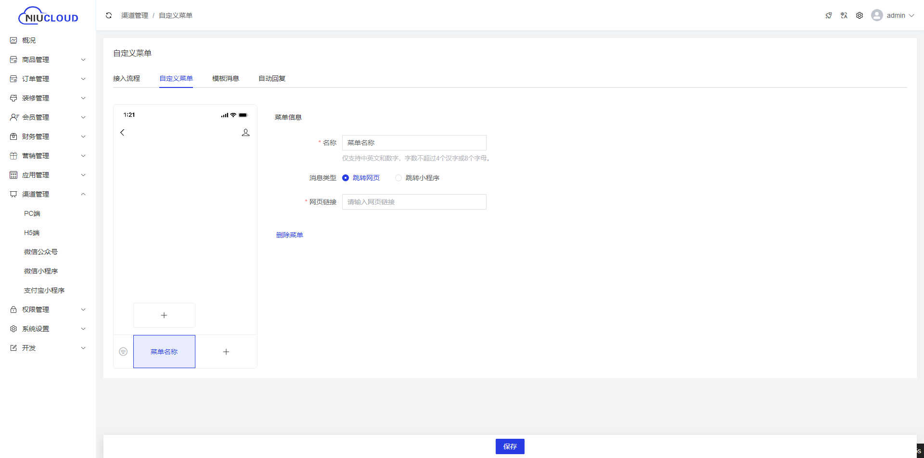Add a submenu with the upper plus box
The image size is (924, 458).
[164, 315]
